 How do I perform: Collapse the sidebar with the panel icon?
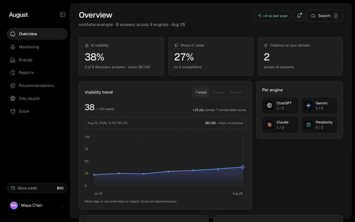click(x=63, y=15)
